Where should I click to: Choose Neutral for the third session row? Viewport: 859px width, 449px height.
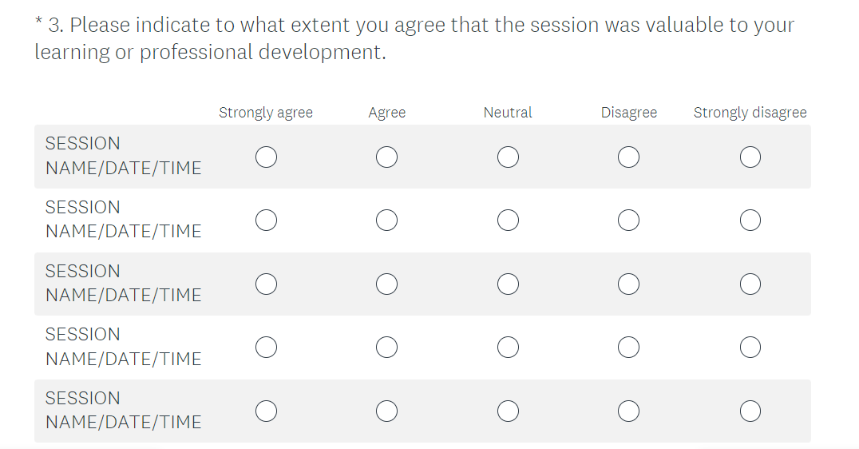pos(508,284)
